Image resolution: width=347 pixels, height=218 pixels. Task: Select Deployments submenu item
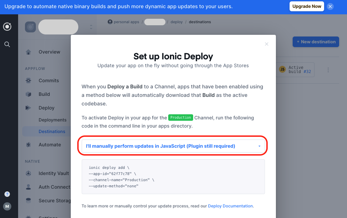pyautogui.click(x=52, y=120)
